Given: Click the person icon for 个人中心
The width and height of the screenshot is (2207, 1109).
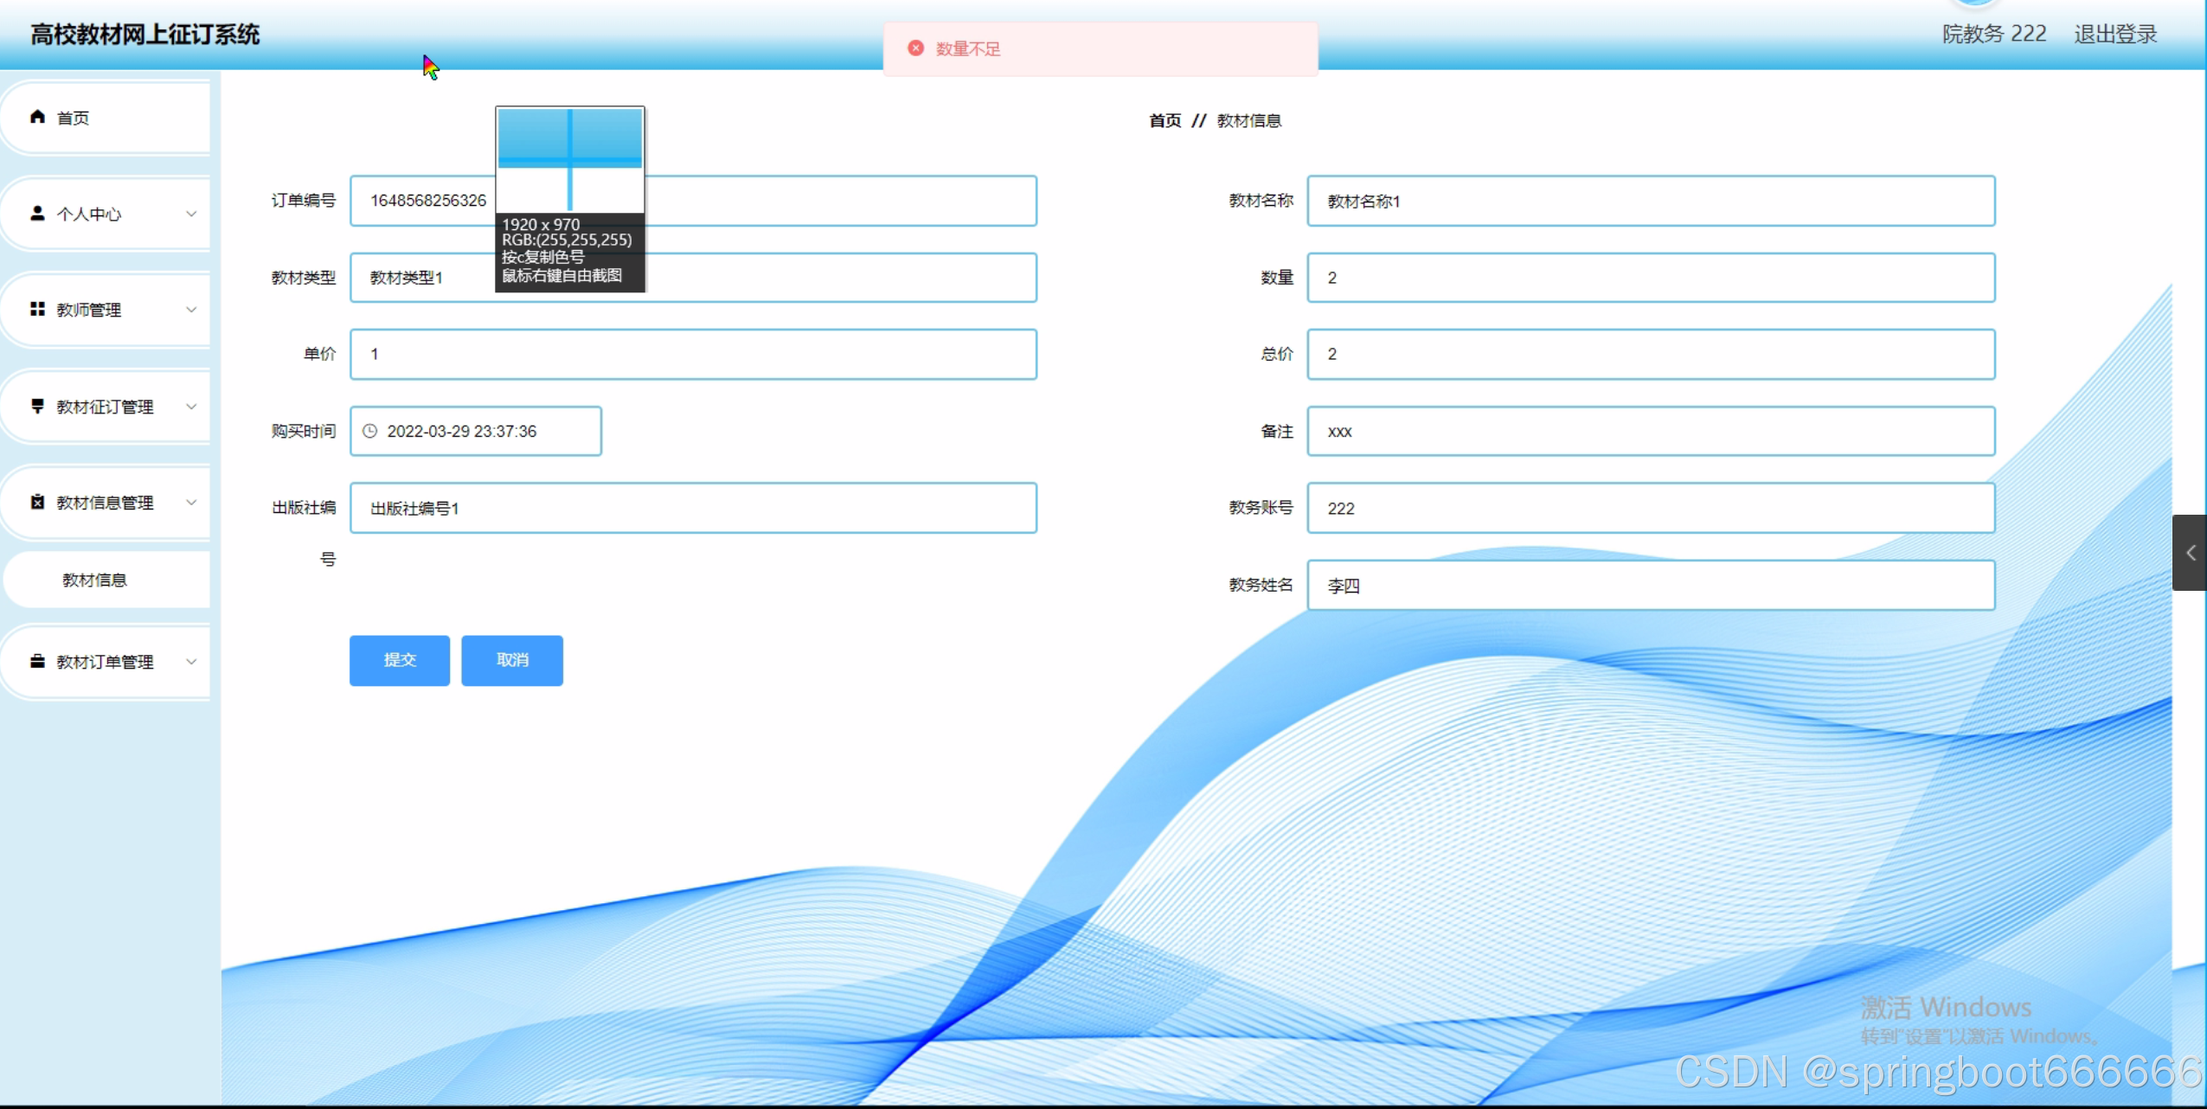Looking at the screenshot, I should (x=37, y=213).
